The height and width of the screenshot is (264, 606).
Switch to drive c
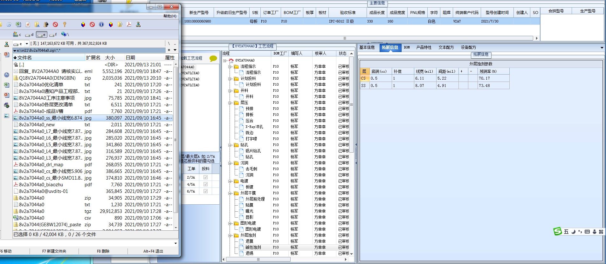(17, 34)
